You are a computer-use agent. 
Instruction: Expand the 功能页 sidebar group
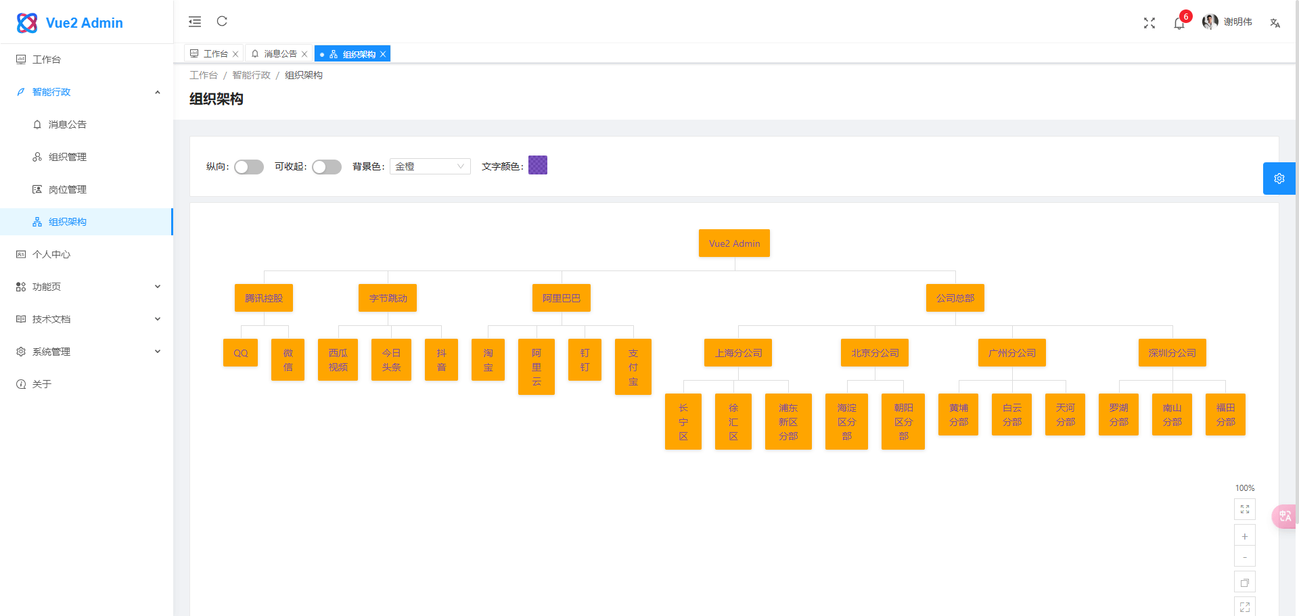87,287
